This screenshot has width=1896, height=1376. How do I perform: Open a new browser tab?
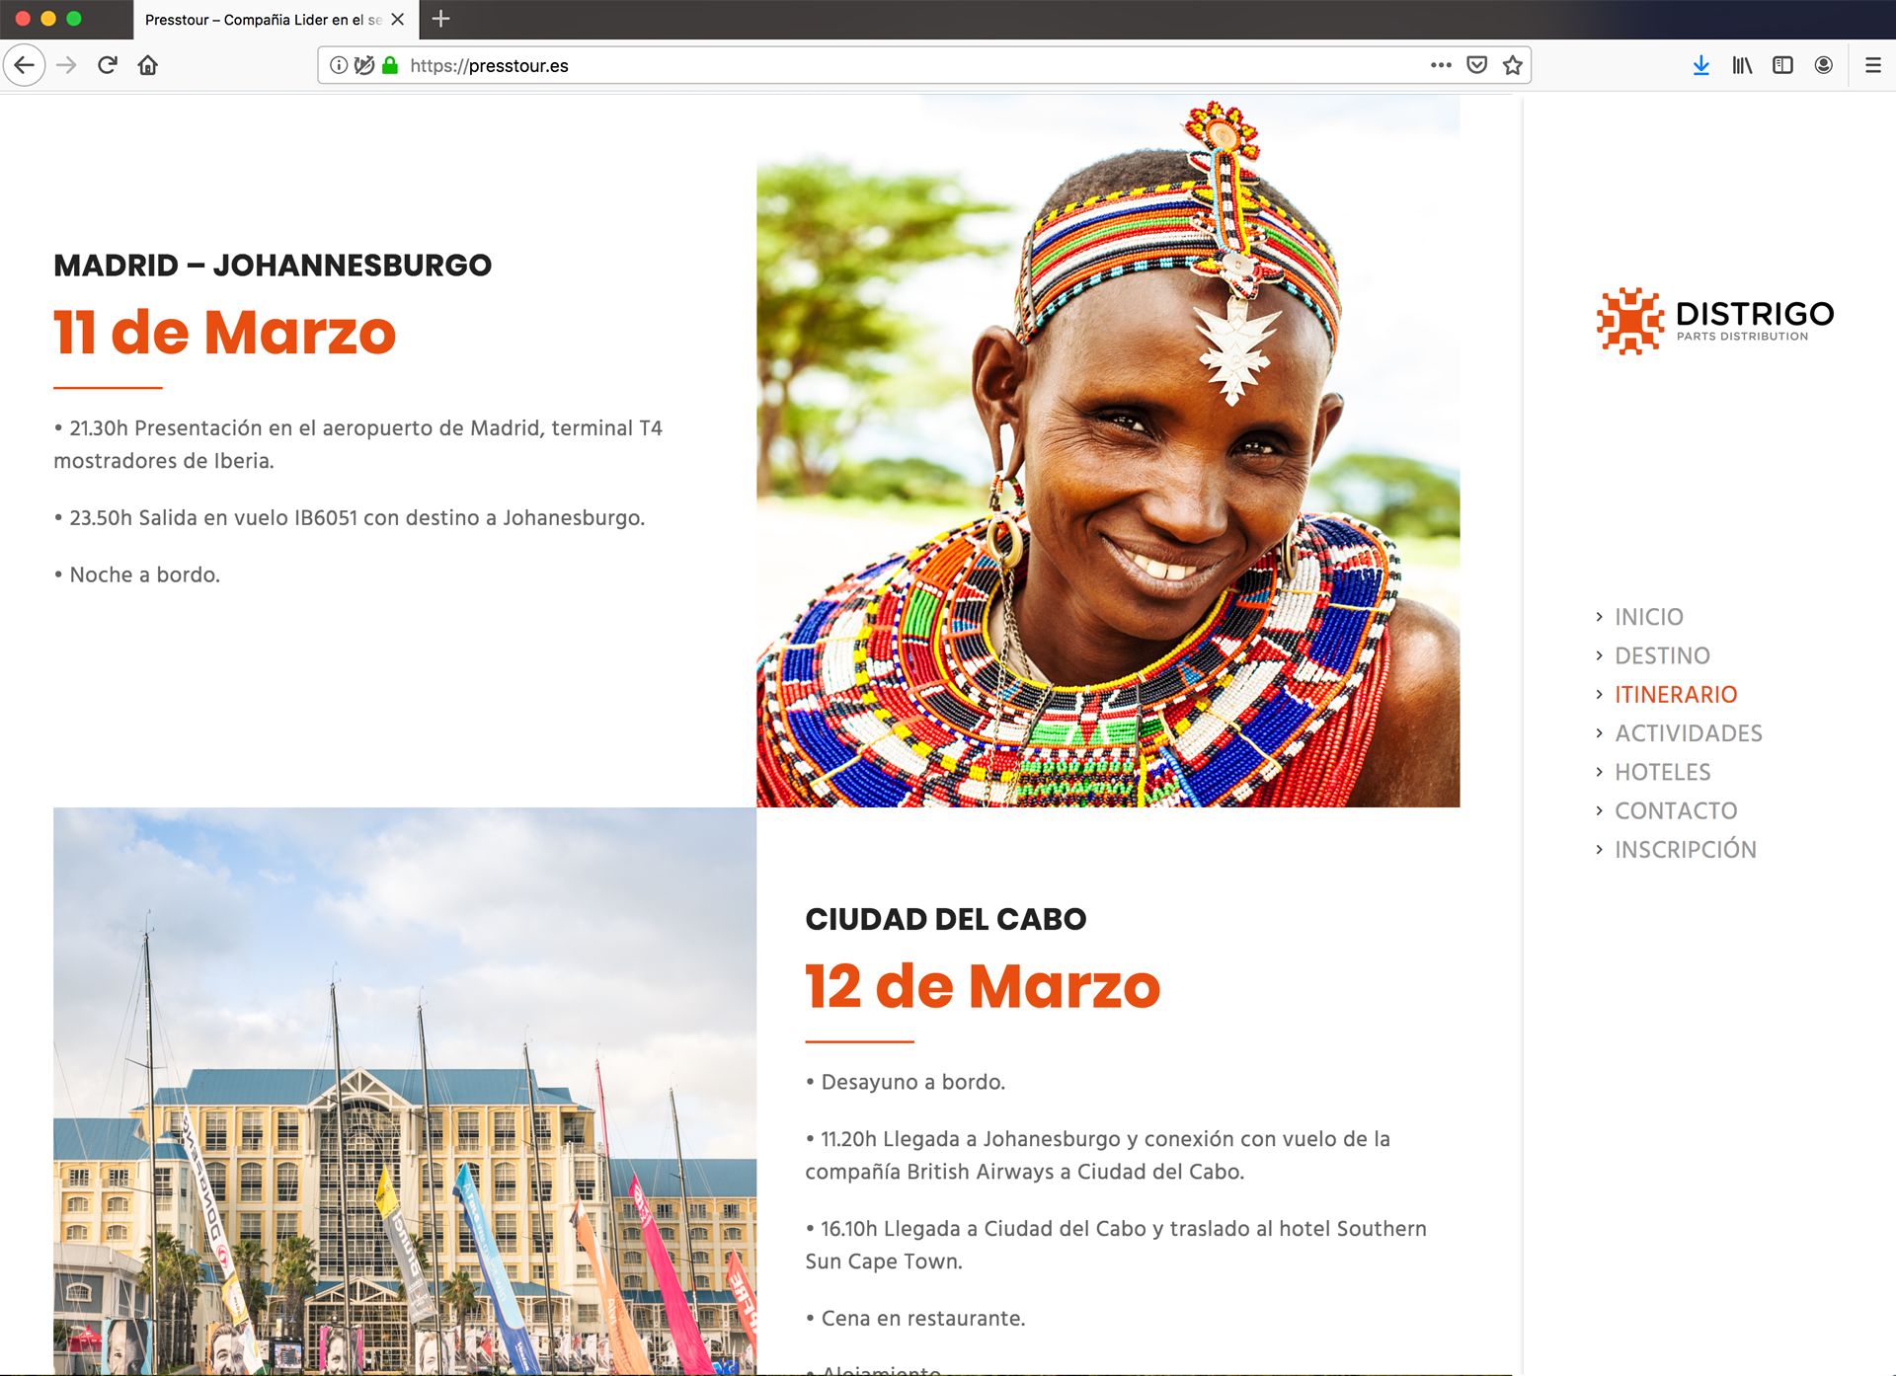pos(441,19)
